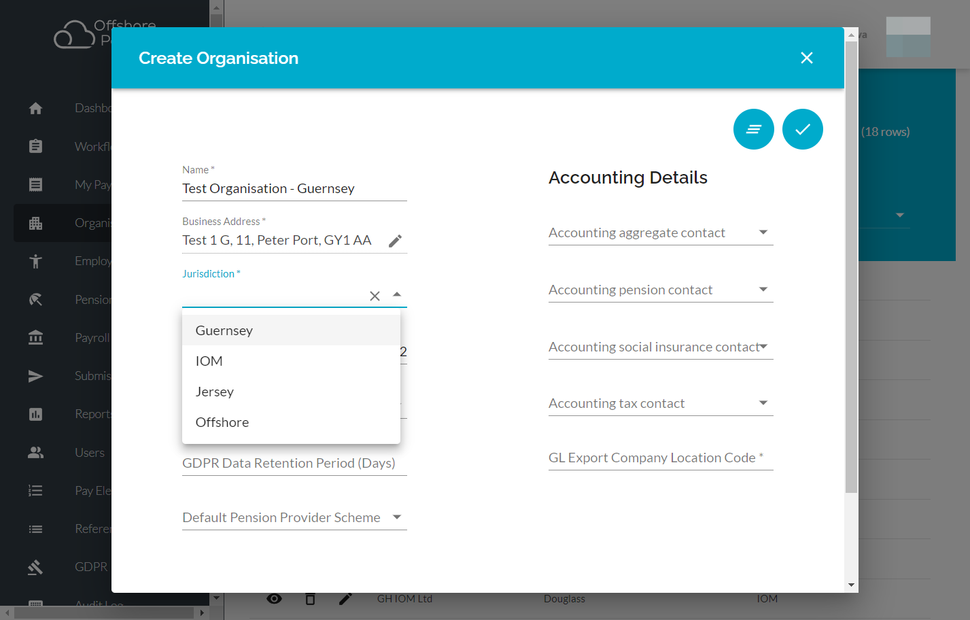Select the Payroll bank icon

(x=36, y=337)
